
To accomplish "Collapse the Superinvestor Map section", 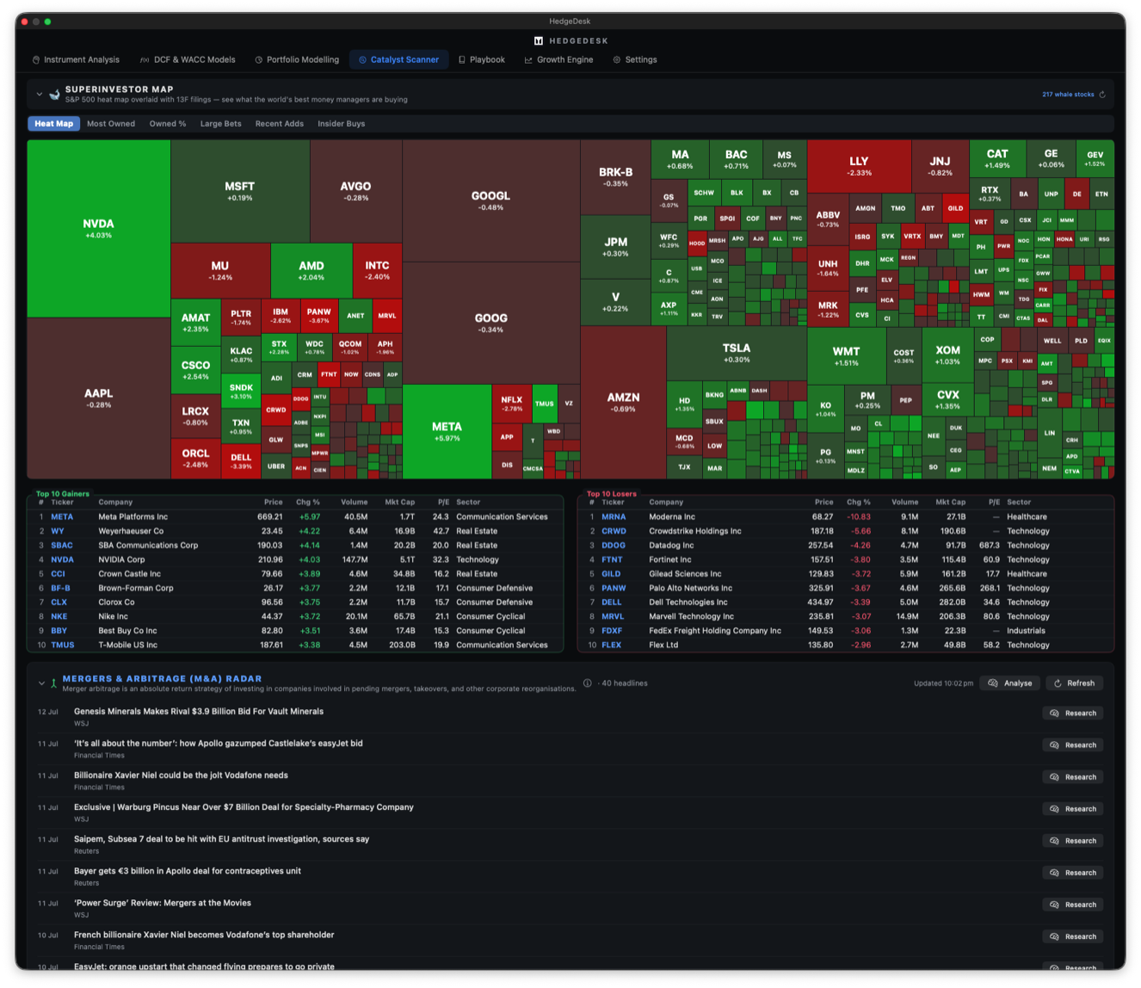I will point(40,94).
